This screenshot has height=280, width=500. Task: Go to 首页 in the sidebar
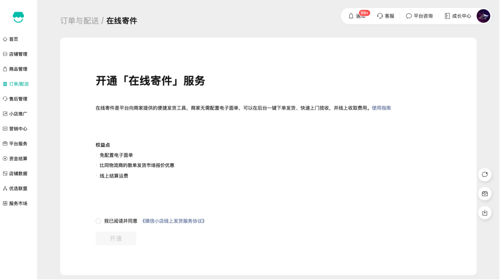14,39
